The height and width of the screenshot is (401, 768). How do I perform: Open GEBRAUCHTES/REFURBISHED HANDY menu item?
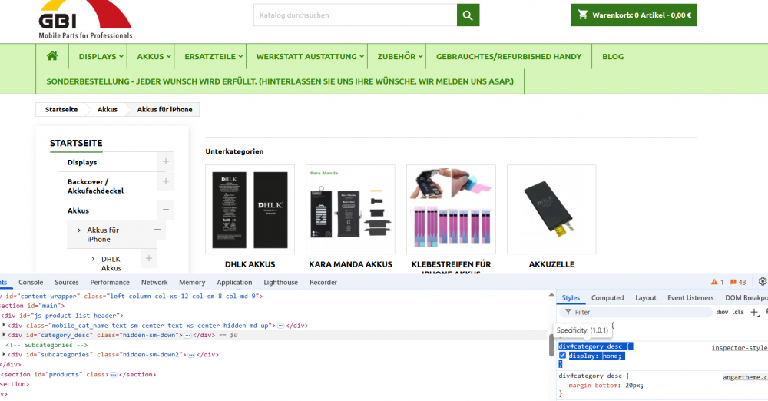pyautogui.click(x=509, y=56)
